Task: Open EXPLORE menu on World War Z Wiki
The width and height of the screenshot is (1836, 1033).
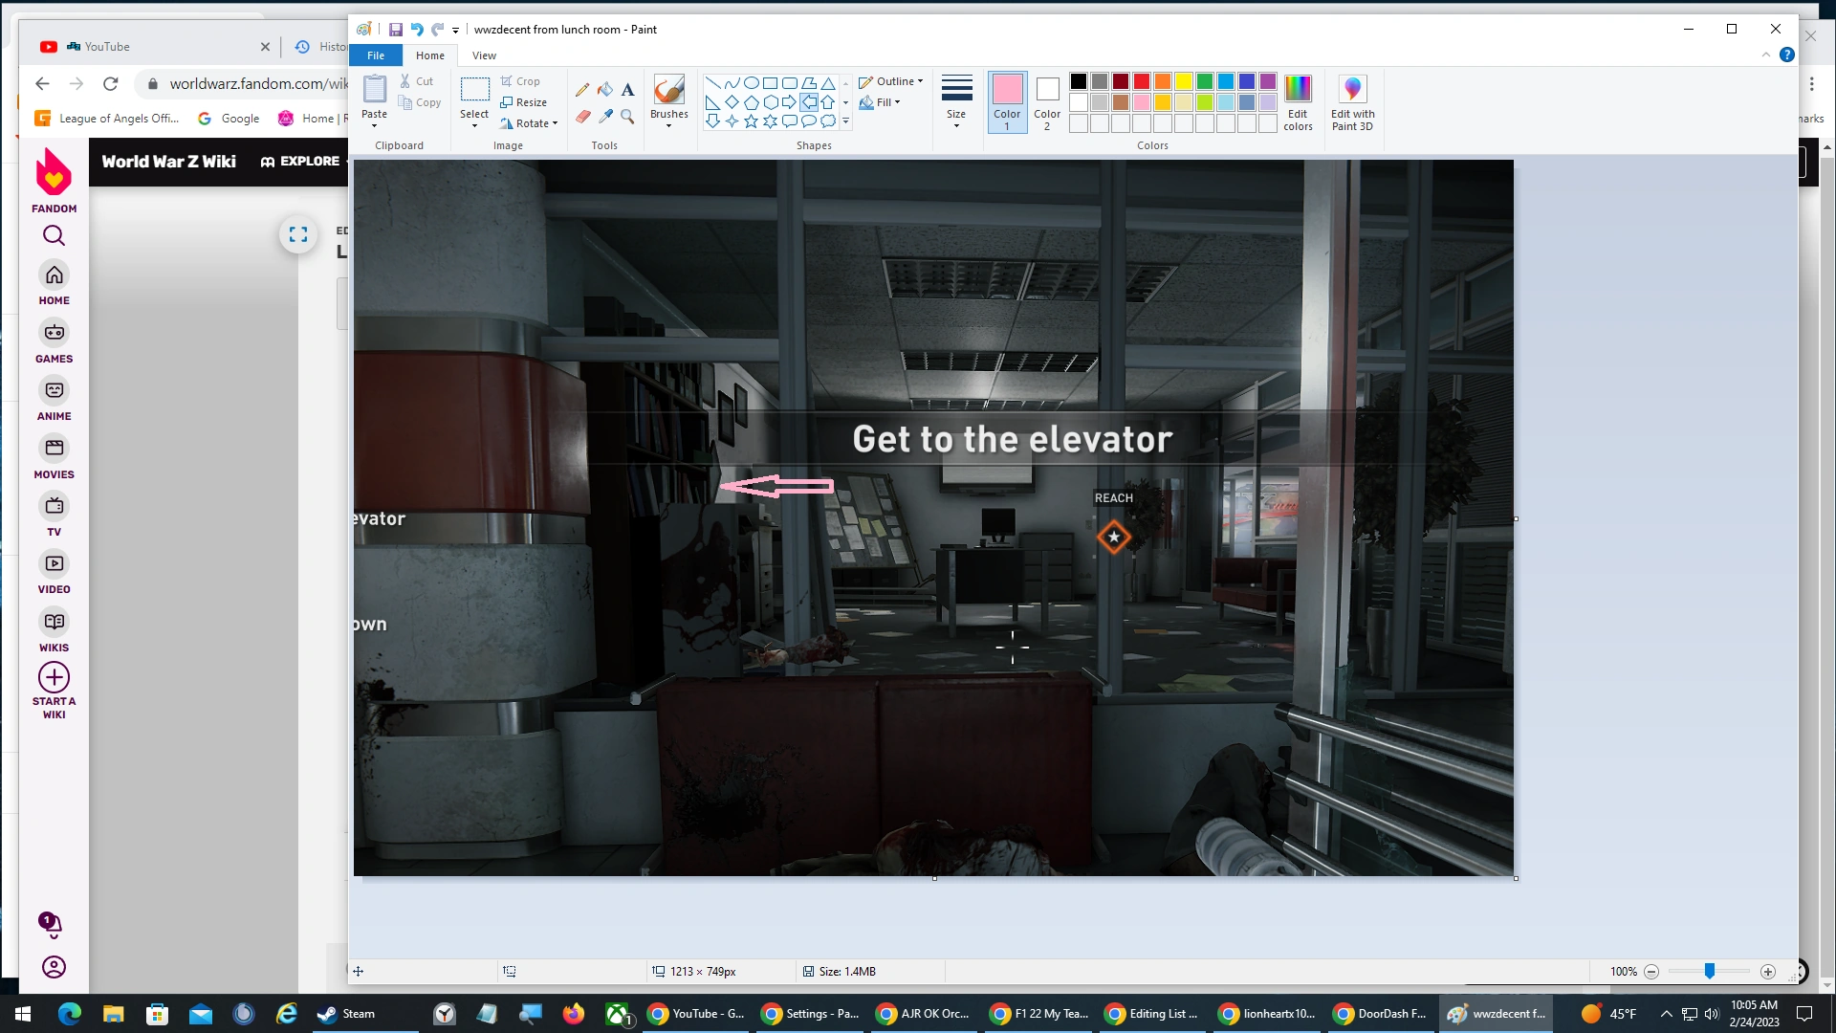Action: pyautogui.click(x=300, y=162)
